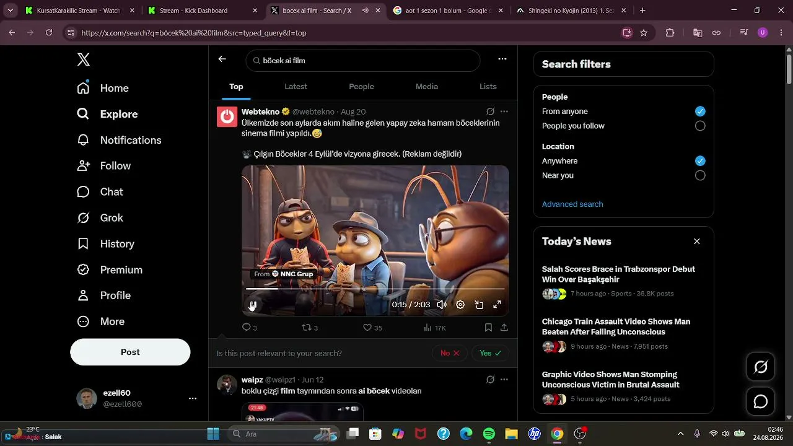Select the 'People you follow' radio option
This screenshot has width=793, height=446.
click(x=700, y=126)
